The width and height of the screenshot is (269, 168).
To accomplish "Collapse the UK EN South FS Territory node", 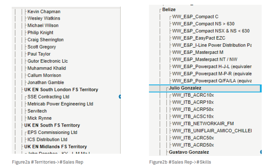I will pos(52,125).
